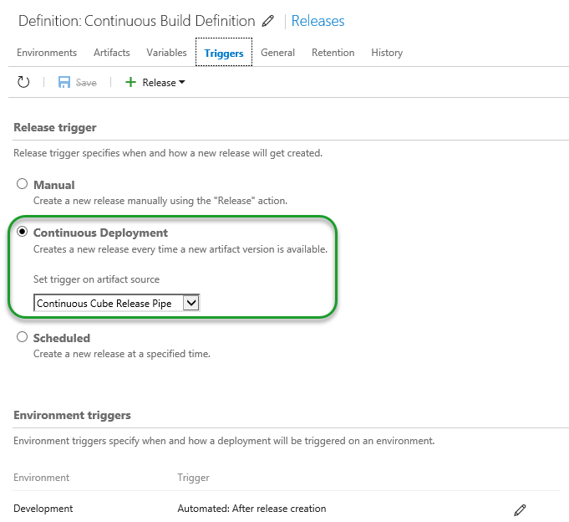Viewport: 569px width, 522px height.
Task: Choose the Scheduled release trigger option
Action: pos(23,338)
